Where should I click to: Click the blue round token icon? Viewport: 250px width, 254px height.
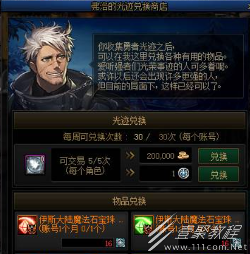pyautogui.click(x=184, y=173)
